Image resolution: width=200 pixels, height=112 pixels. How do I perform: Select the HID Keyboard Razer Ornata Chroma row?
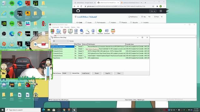pos(100,54)
